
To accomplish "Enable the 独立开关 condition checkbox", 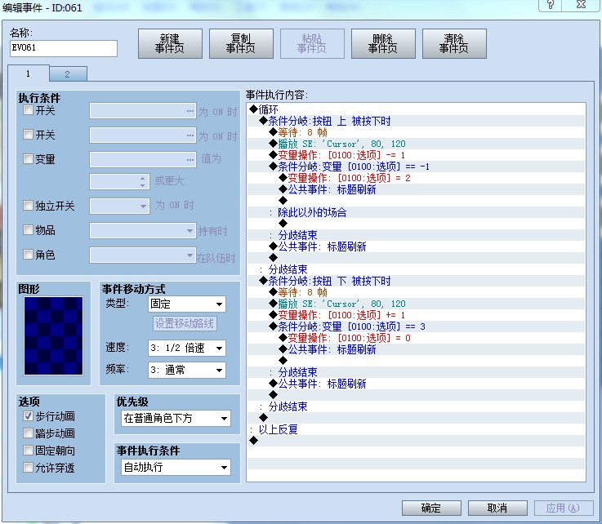I will coord(28,206).
